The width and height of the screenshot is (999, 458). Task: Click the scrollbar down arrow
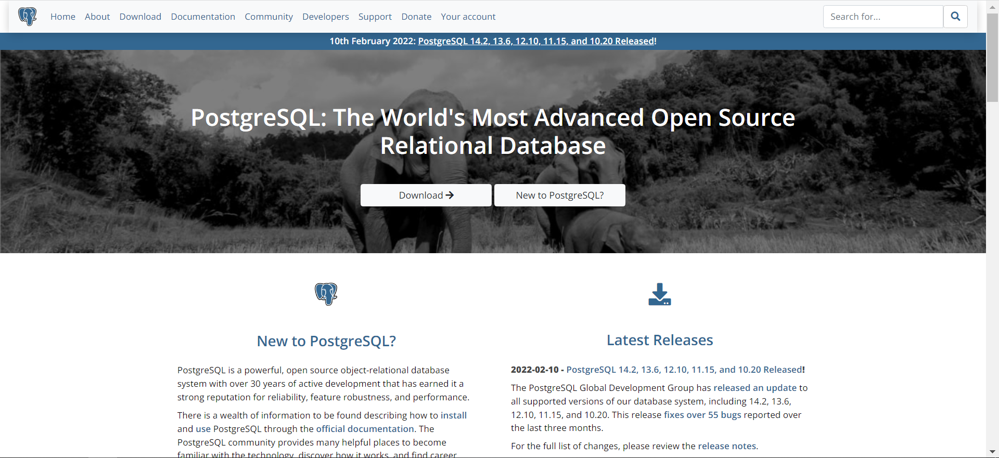(992, 452)
